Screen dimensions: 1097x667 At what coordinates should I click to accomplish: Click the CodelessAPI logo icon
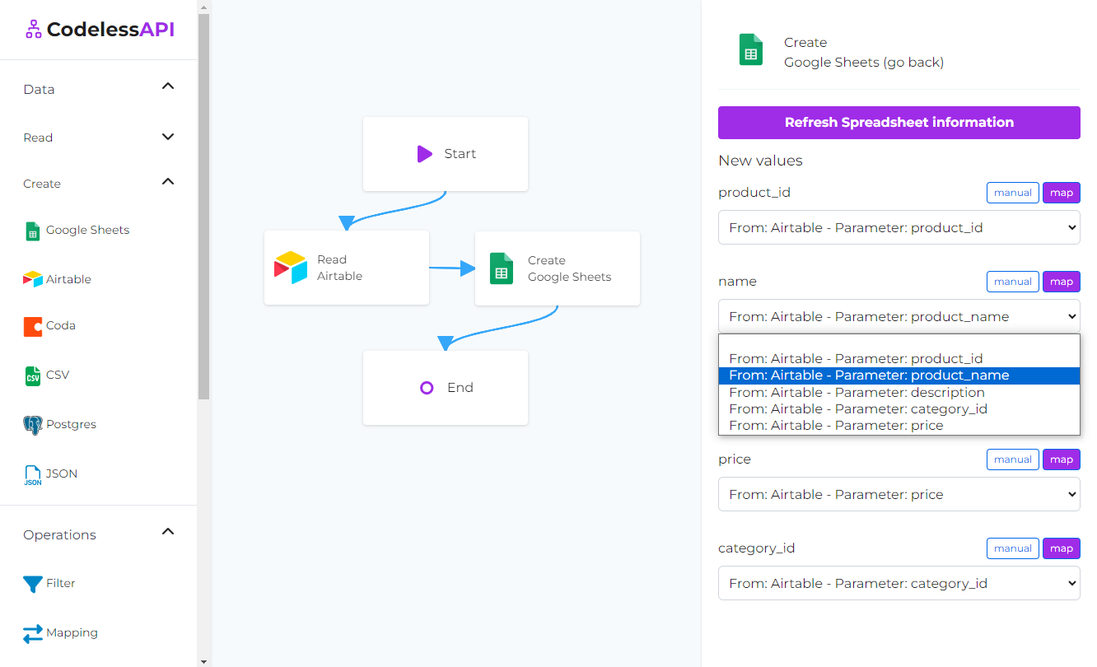[x=33, y=30]
